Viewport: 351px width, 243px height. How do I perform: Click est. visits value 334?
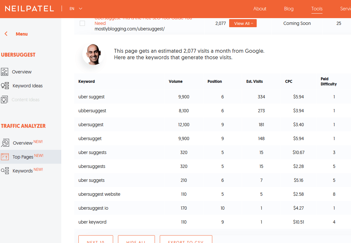261,97
